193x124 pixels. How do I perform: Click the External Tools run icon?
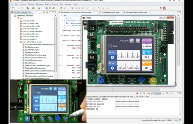[39, 8]
